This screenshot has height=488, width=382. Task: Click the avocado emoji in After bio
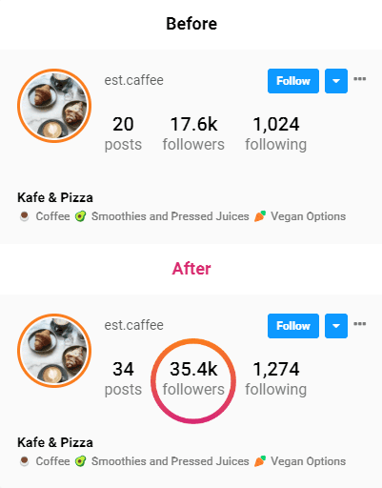[80, 461]
